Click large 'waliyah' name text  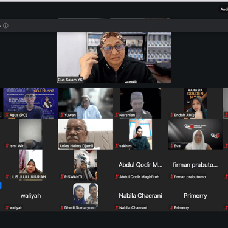coord(30,196)
